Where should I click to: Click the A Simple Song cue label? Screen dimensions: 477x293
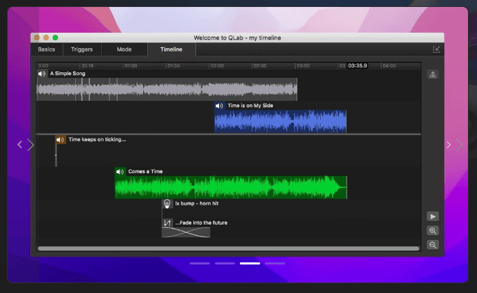(x=68, y=74)
